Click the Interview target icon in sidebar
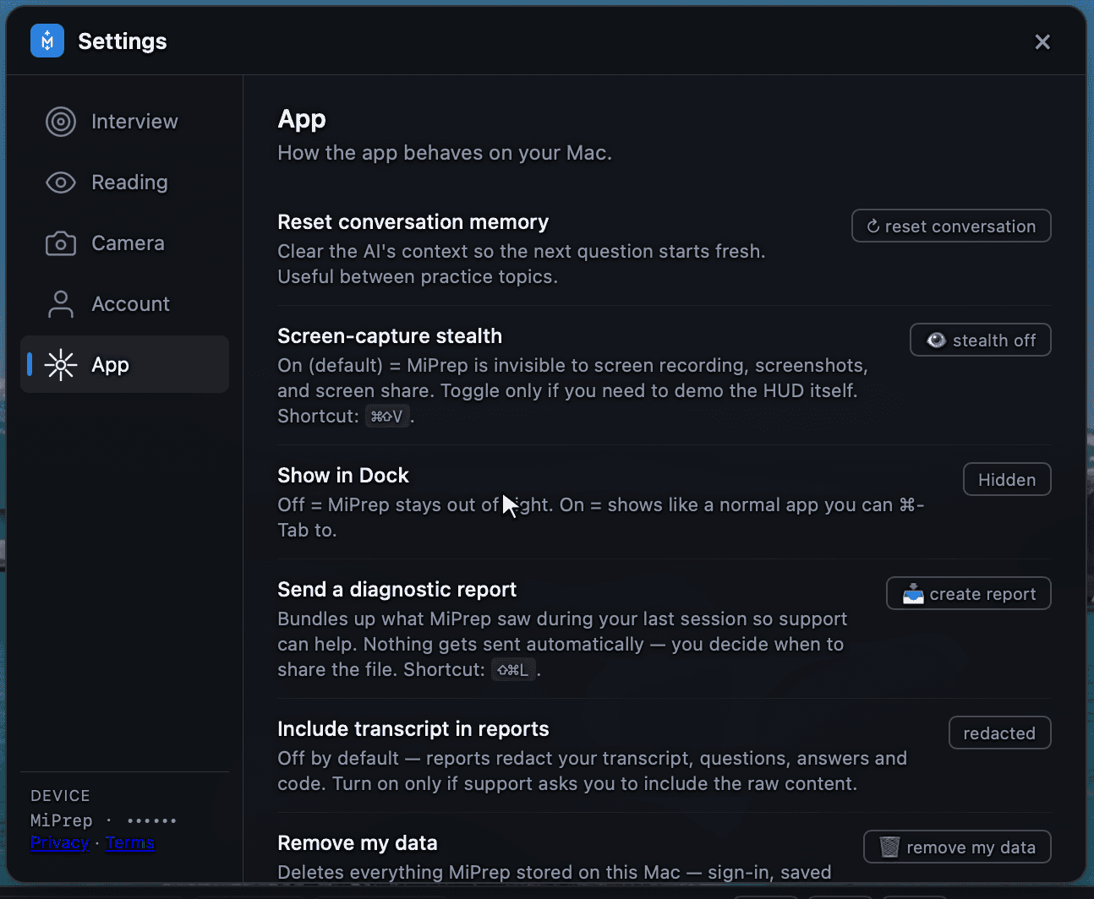Image resolution: width=1094 pixels, height=899 pixels. tap(61, 122)
